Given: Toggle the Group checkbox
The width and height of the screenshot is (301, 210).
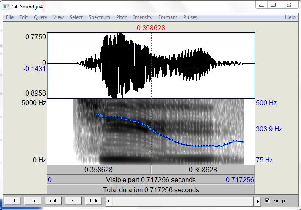Looking at the screenshot, I should (x=267, y=201).
